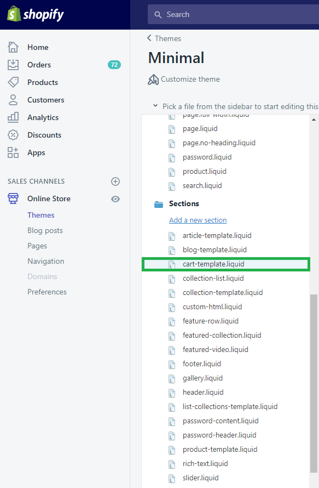Collapse the file picker hint chevron
The height and width of the screenshot is (488, 319).
[155, 106]
